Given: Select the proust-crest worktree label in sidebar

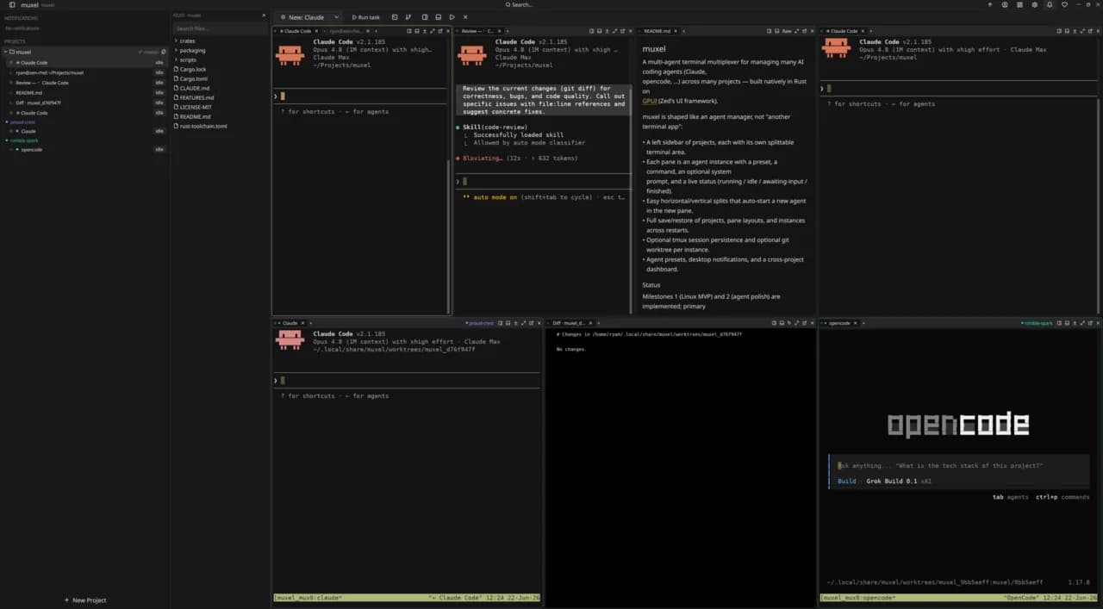Looking at the screenshot, I should tap(22, 121).
